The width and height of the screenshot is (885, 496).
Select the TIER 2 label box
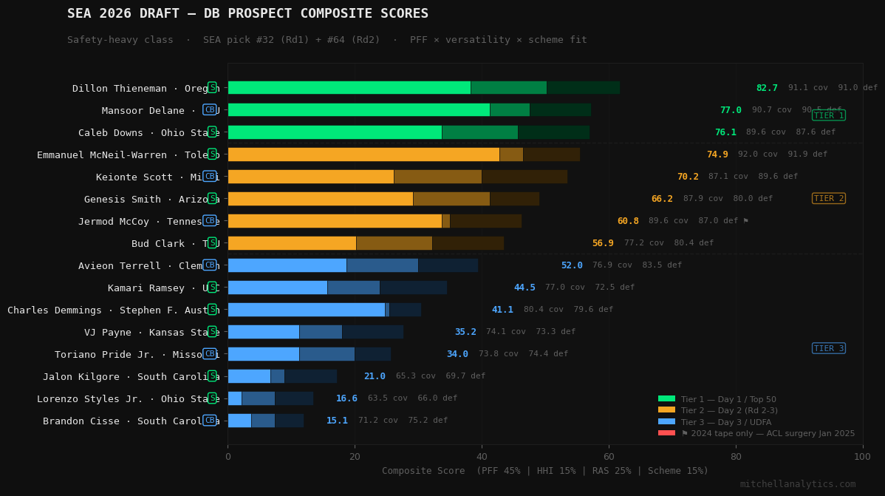pyautogui.click(x=829, y=198)
